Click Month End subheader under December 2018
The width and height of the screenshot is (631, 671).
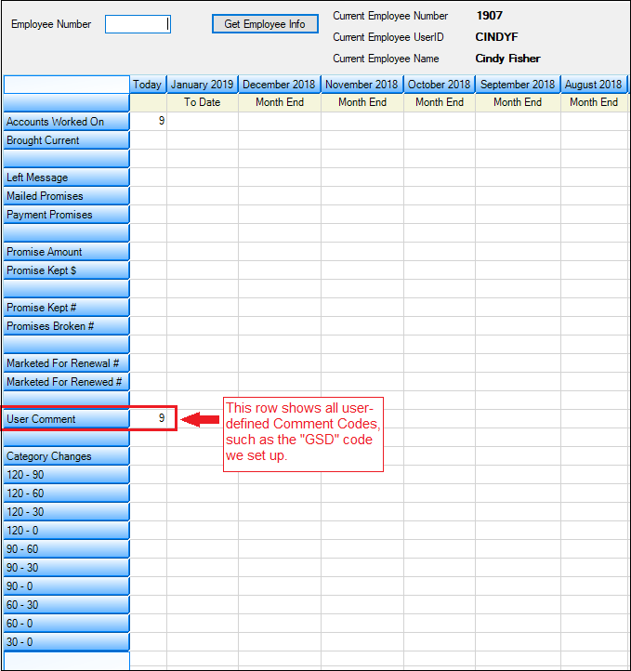coord(280,102)
